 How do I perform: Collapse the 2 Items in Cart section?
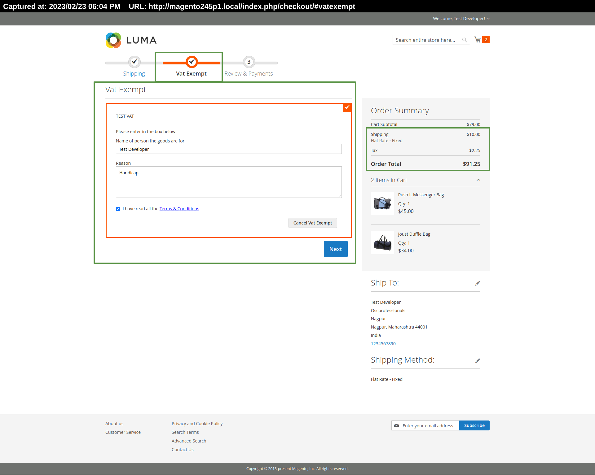click(x=478, y=180)
